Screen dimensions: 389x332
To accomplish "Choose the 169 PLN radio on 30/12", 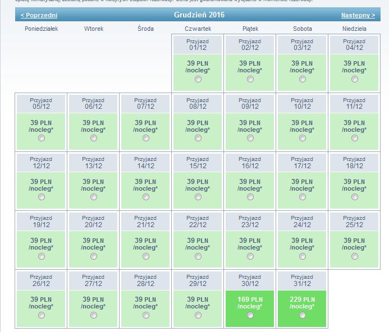I will (250, 315).
